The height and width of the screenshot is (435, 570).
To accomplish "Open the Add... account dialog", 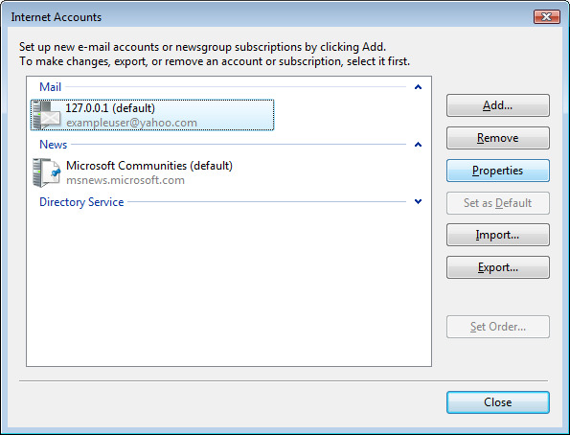I will click(x=497, y=105).
